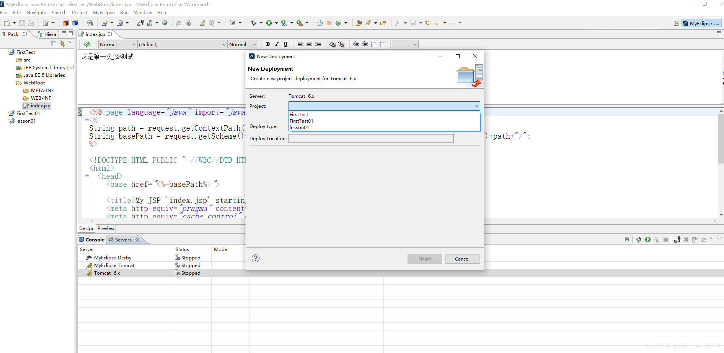Click the screenshot camera toolbar icon
Screen dimensions: 724x353
[x=233, y=23]
